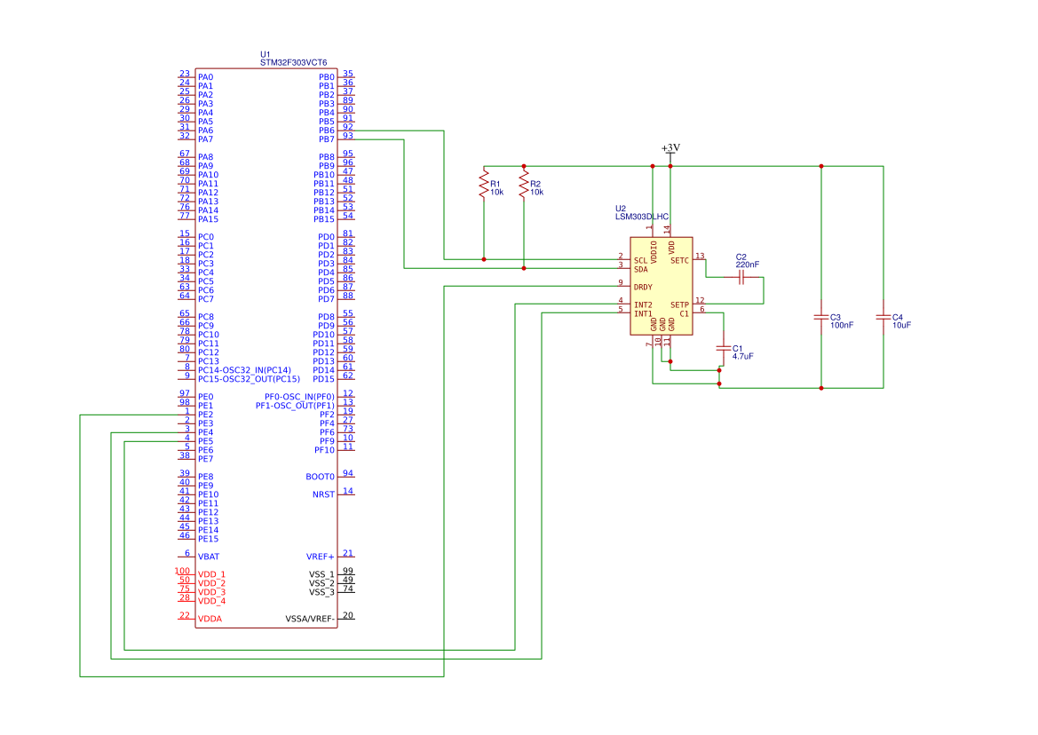
Task: Click the junction dot below the GND pins
Action: pos(670,361)
